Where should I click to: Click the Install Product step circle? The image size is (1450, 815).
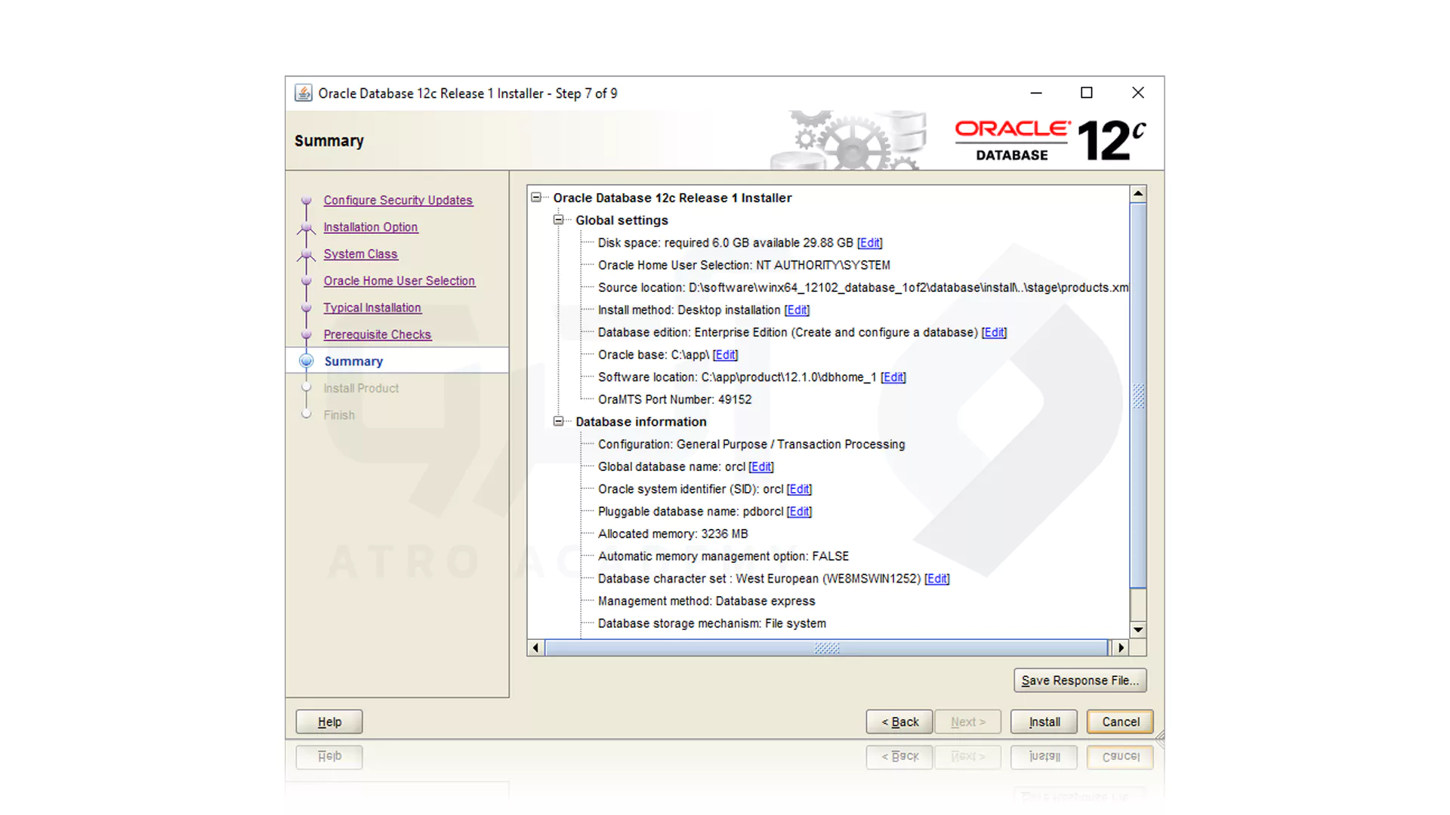tap(306, 388)
